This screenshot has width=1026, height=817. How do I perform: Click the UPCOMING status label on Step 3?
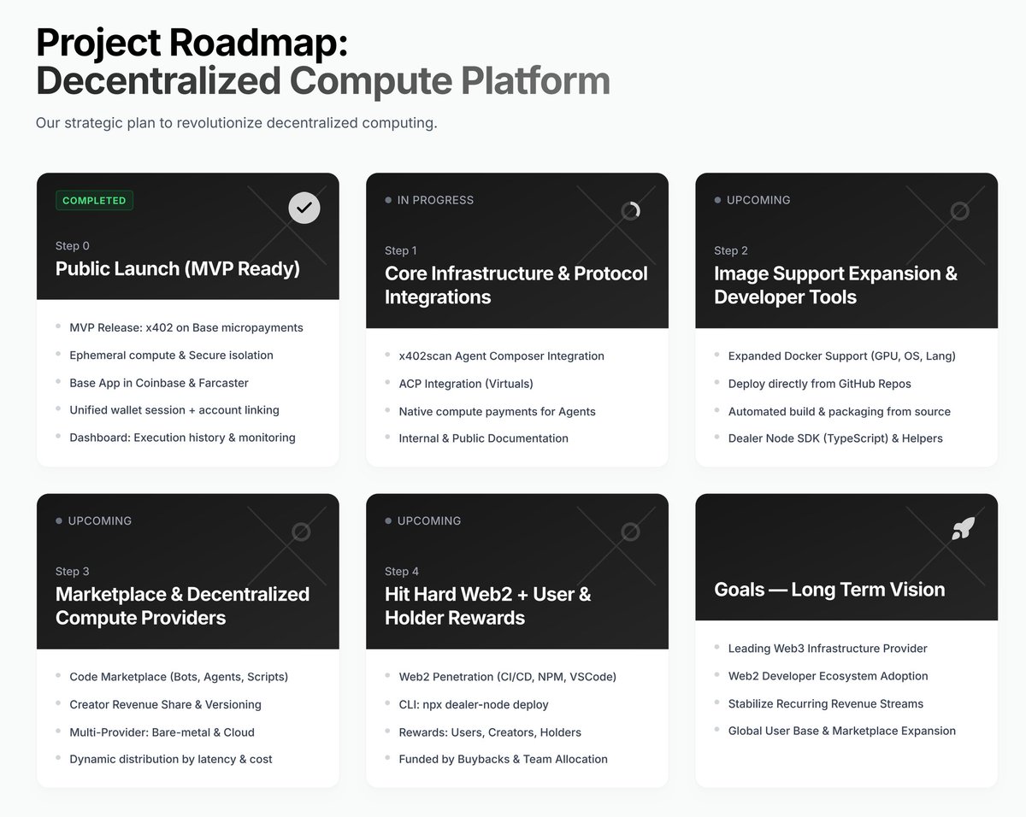[x=99, y=520]
